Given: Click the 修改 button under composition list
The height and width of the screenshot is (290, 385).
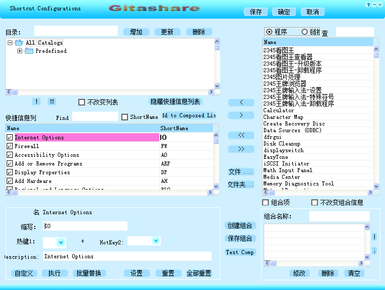Looking at the screenshot, I should point(299,273).
